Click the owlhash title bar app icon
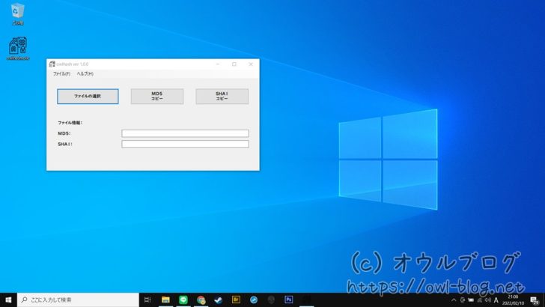The width and height of the screenshot is (545, 307). [x=52, y=64]
